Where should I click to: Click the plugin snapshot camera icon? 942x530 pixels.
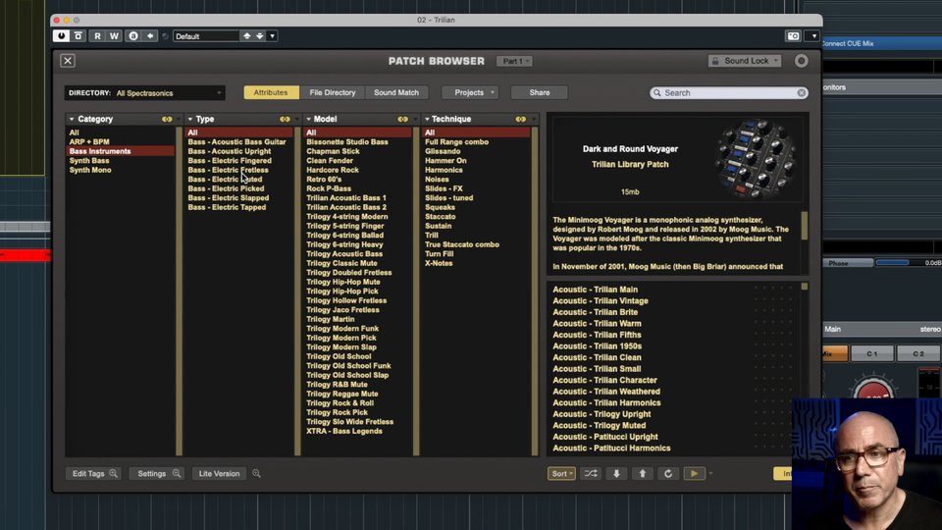tap(793, 36)
